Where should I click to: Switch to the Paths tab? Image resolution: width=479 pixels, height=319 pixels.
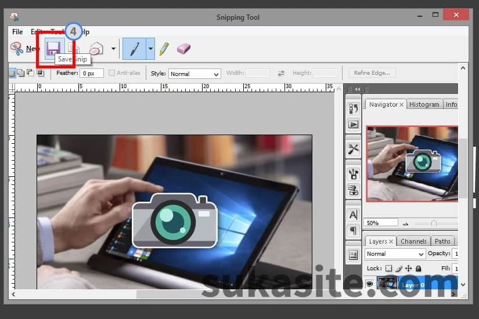click(x=442, y=241)
